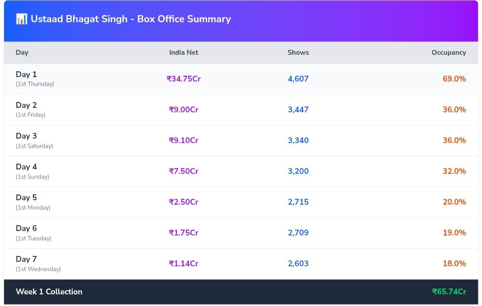Select the Day 1 row label
This screenshot has width=482, height=306.
coord(26,74)
